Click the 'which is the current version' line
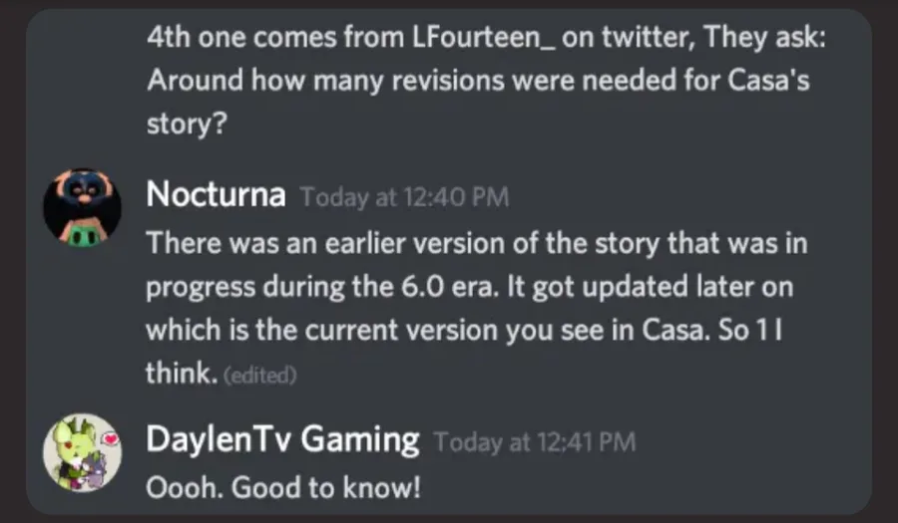The height and width of the screenshot is (523, 898). point(464,331)
